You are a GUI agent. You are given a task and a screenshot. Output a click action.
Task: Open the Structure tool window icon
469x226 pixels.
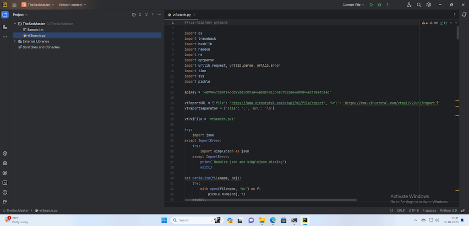point(5,27)
